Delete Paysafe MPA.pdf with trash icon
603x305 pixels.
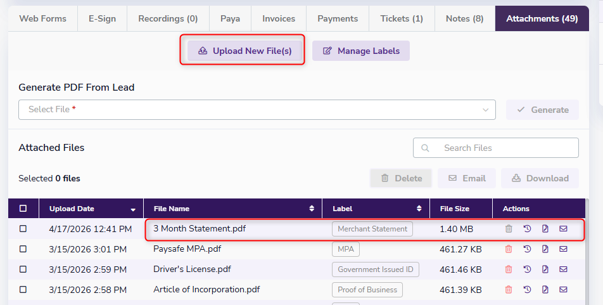click(x=509, y=249)
